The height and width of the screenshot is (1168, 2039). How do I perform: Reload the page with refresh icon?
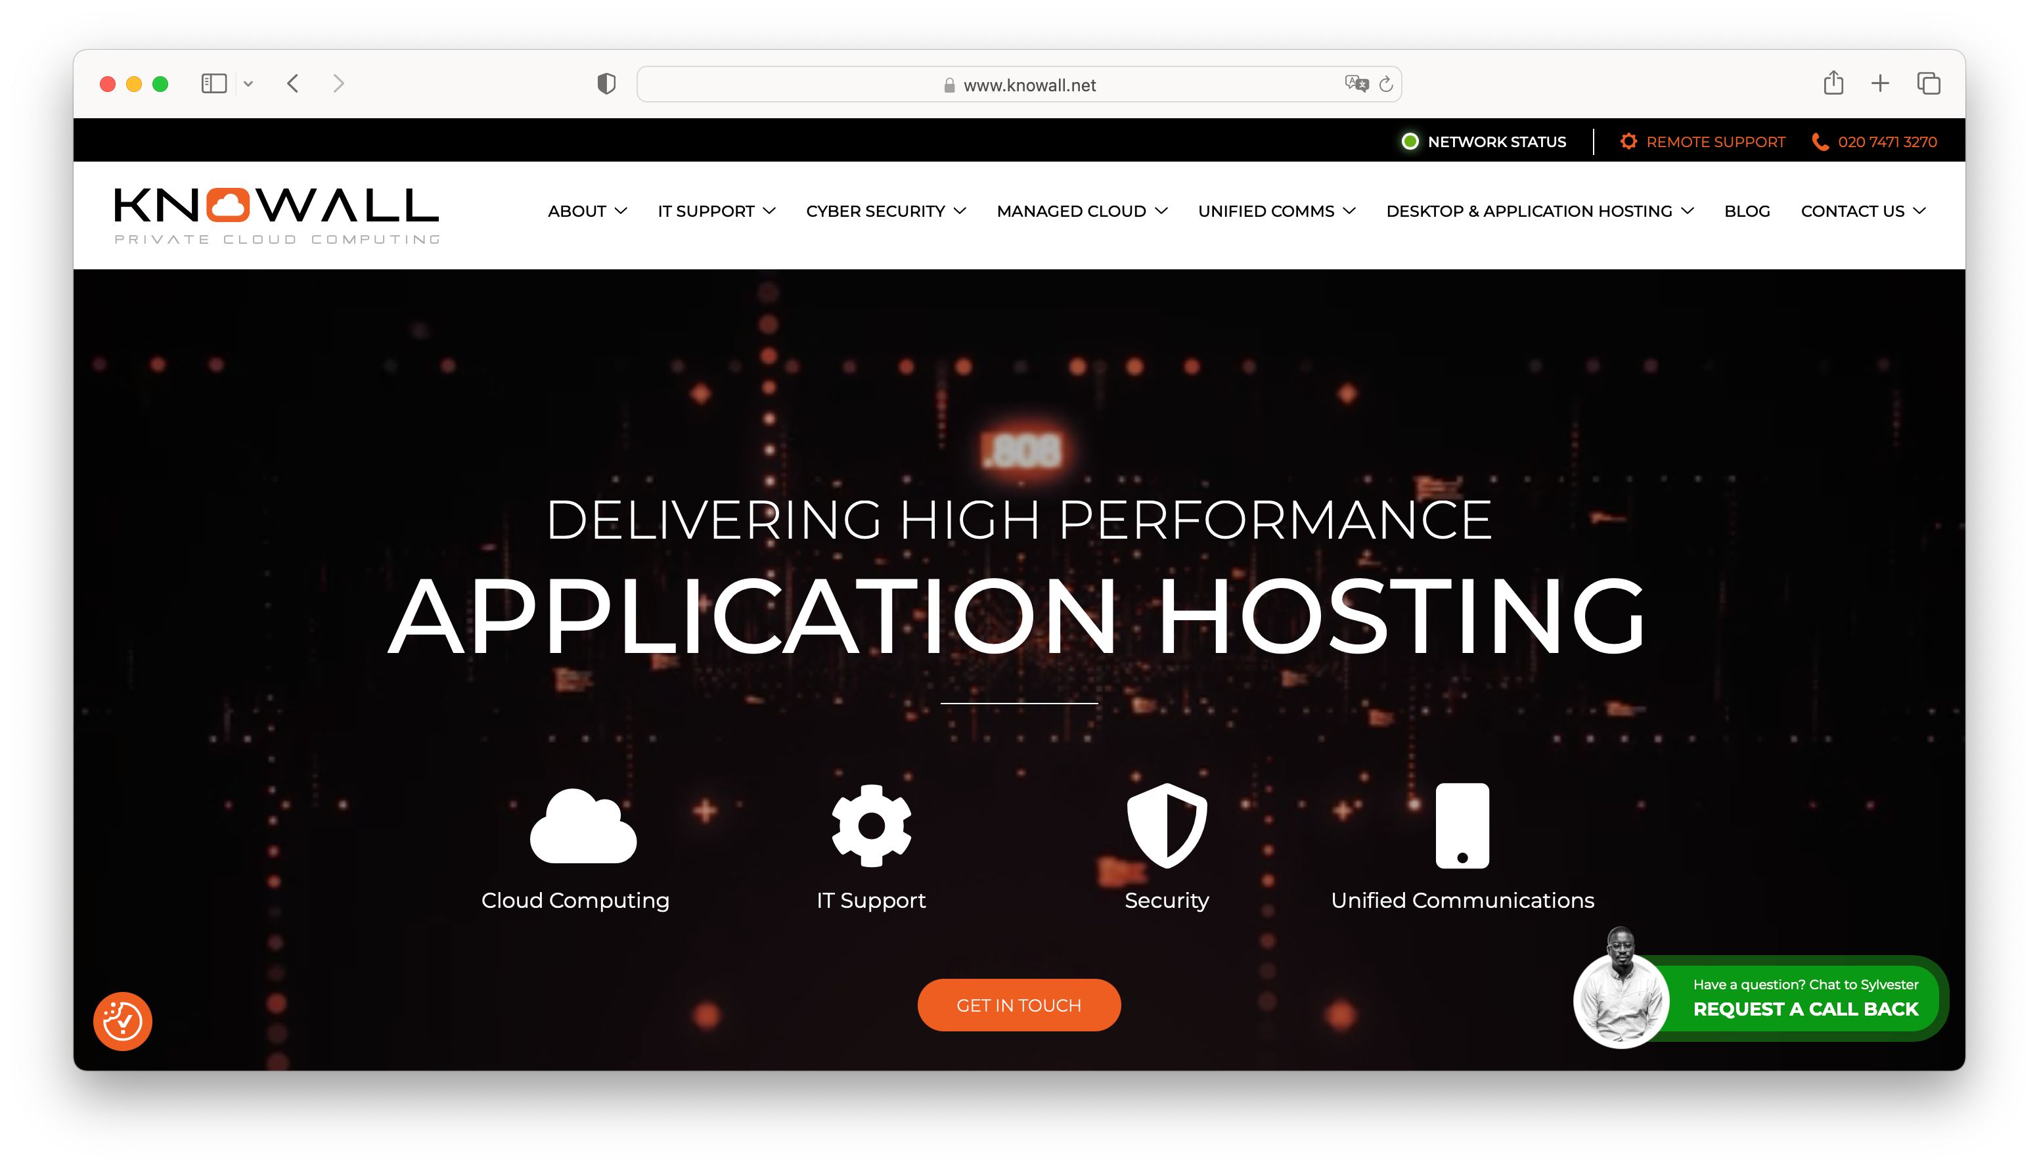coord(1386,84)
